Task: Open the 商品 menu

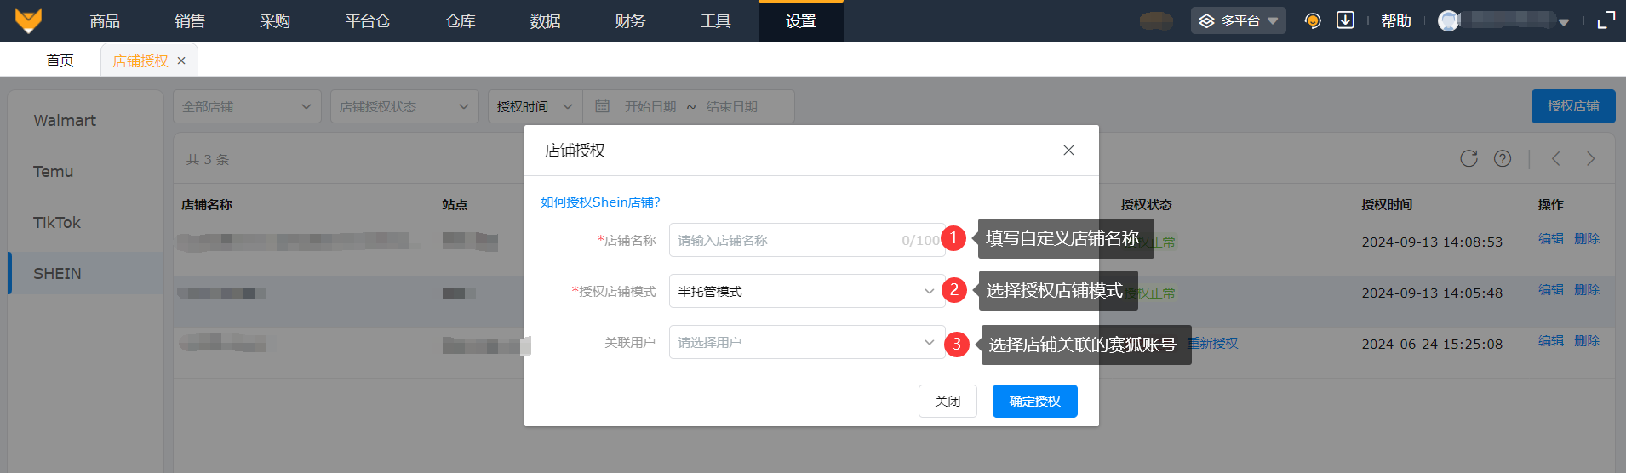Action: (x=105, y=20)
